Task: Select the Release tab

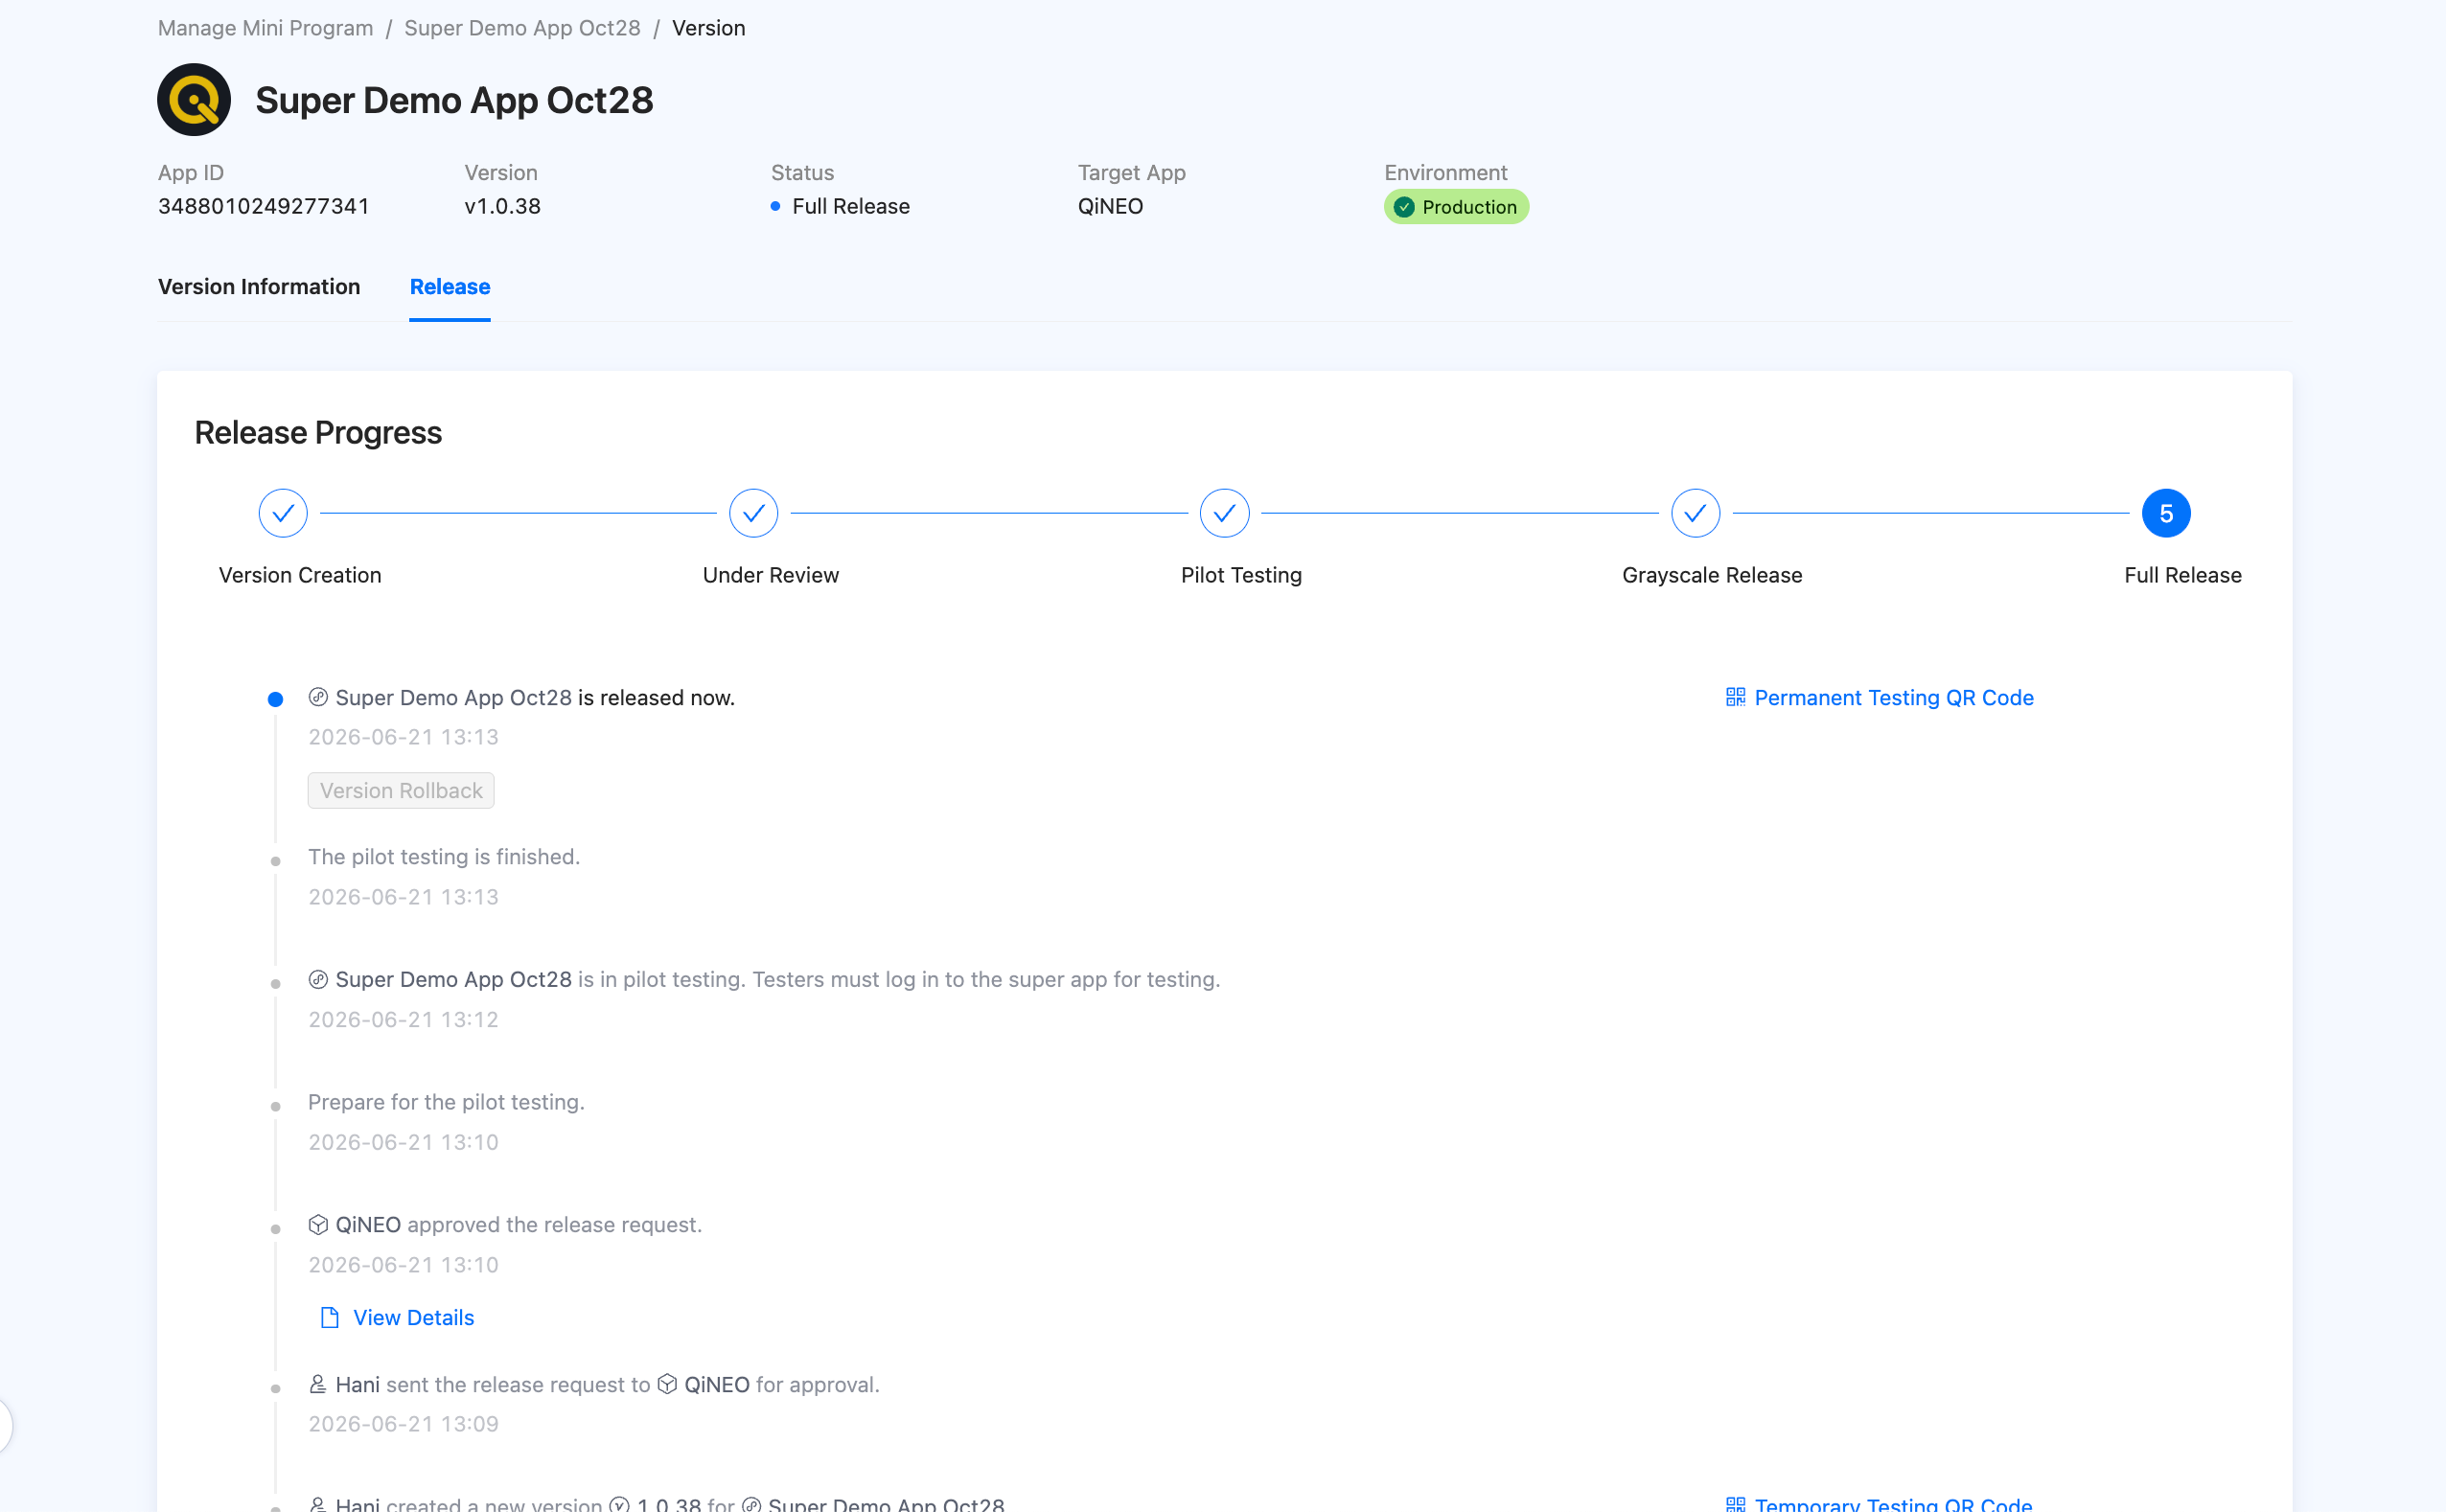Action: click(450, 287)
